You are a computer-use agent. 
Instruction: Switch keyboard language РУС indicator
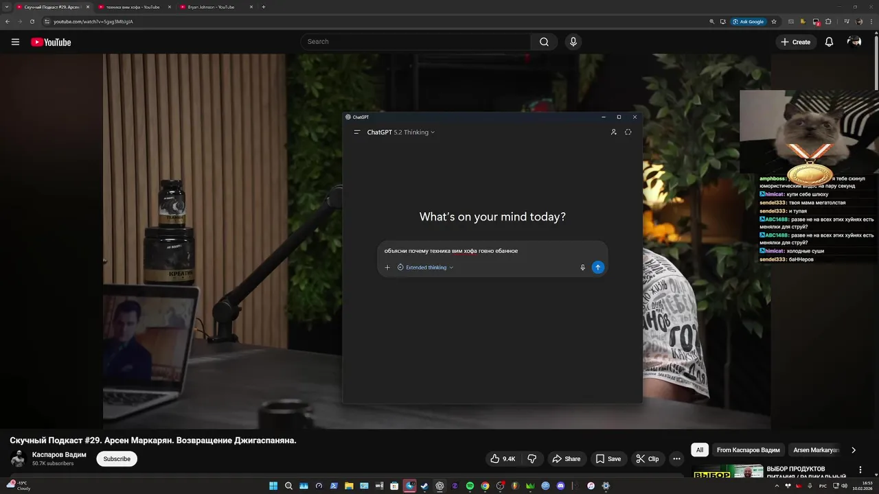pos(823,486)
